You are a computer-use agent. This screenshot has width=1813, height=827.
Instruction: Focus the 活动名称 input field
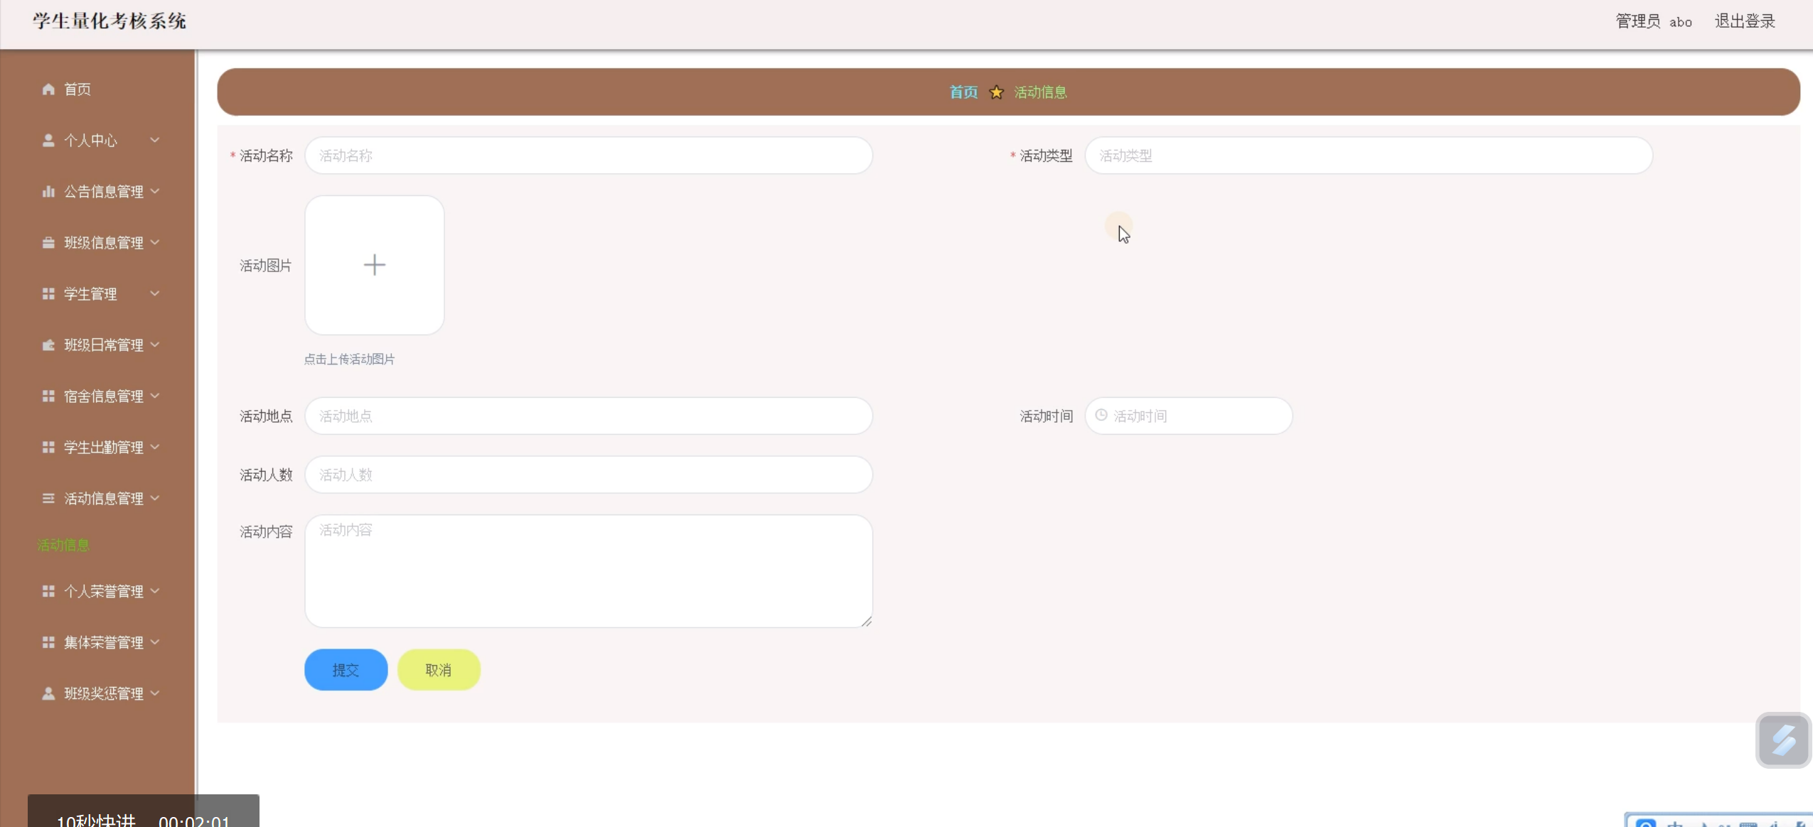click(588, 156)
